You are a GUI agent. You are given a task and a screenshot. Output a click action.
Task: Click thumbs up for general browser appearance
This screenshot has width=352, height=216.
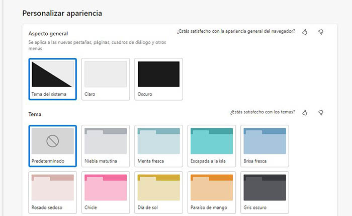coord(305,32)
